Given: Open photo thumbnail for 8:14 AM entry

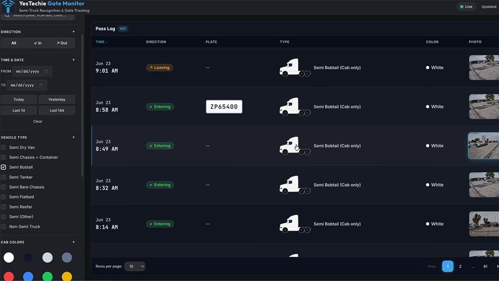Looking at the screenshot, I should [x=484, y=224].
